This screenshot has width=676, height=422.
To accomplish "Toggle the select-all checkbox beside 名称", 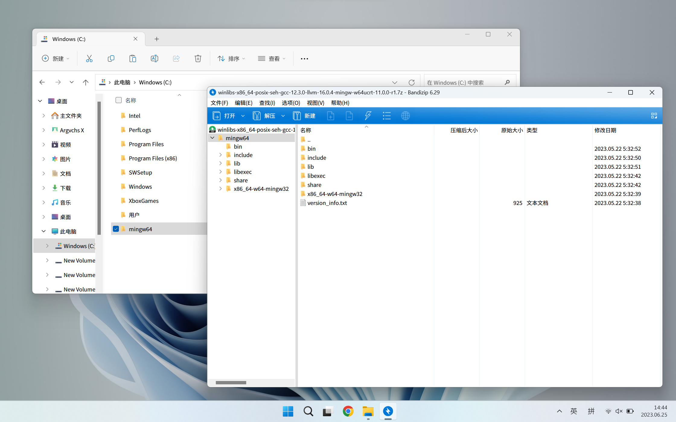I will tap(119, 100).
